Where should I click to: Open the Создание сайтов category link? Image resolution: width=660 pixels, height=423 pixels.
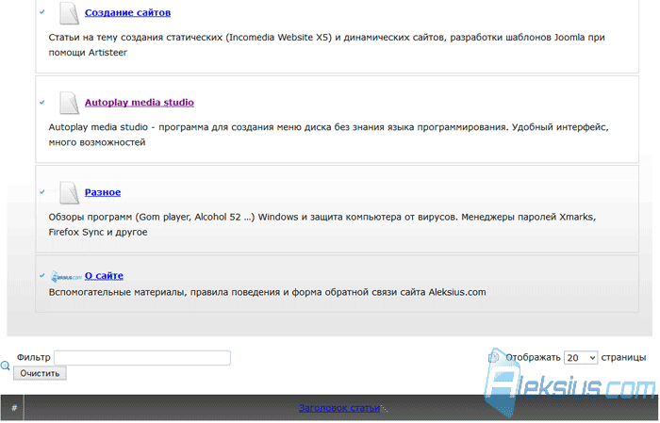click(x=127, y=12)
